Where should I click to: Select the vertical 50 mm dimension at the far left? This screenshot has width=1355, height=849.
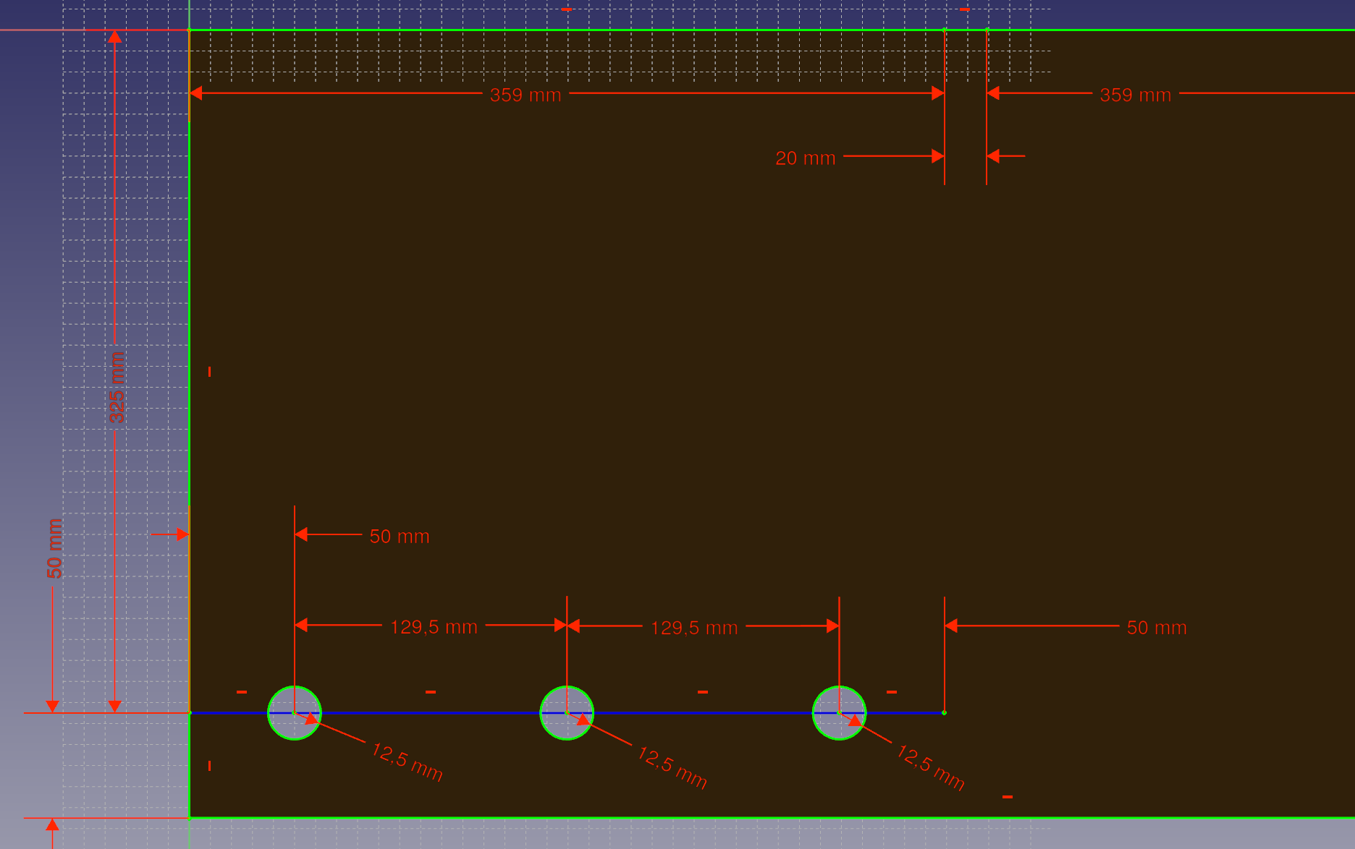55,548
